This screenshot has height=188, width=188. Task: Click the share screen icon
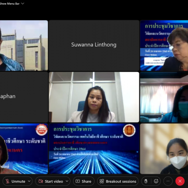[78, 181]
